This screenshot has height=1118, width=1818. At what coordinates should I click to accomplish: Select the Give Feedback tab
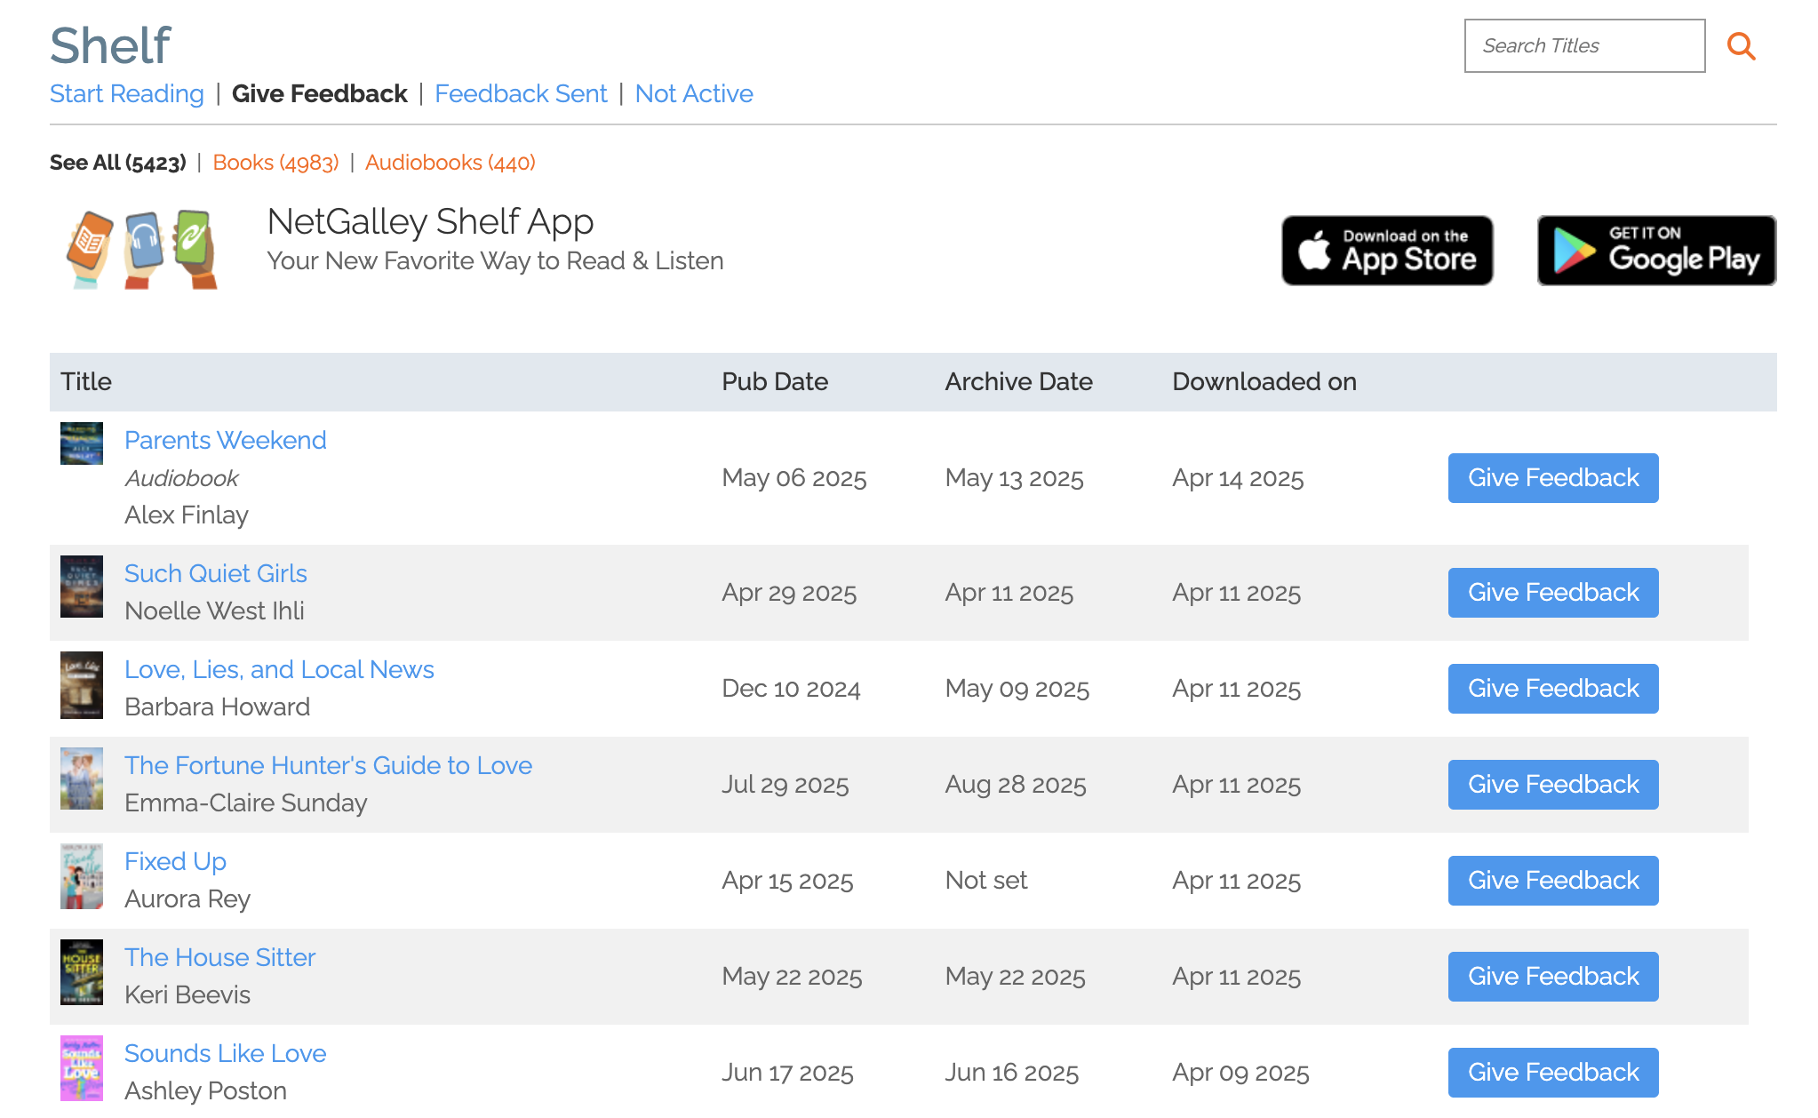[x=319, y=93]
